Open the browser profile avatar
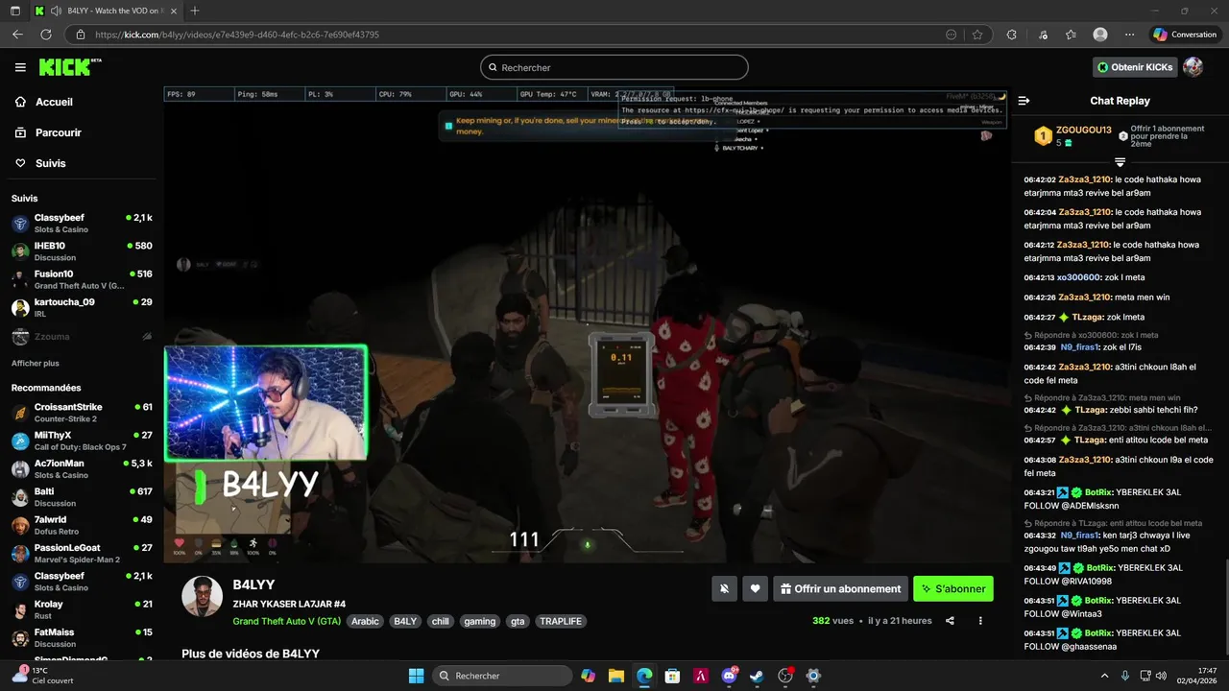Viewport: 1229px width, 691px height. point(1100,35)
